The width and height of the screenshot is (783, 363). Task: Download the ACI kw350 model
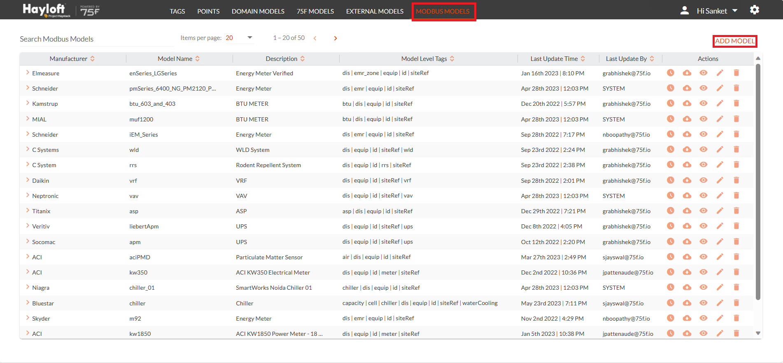point(687,272)
